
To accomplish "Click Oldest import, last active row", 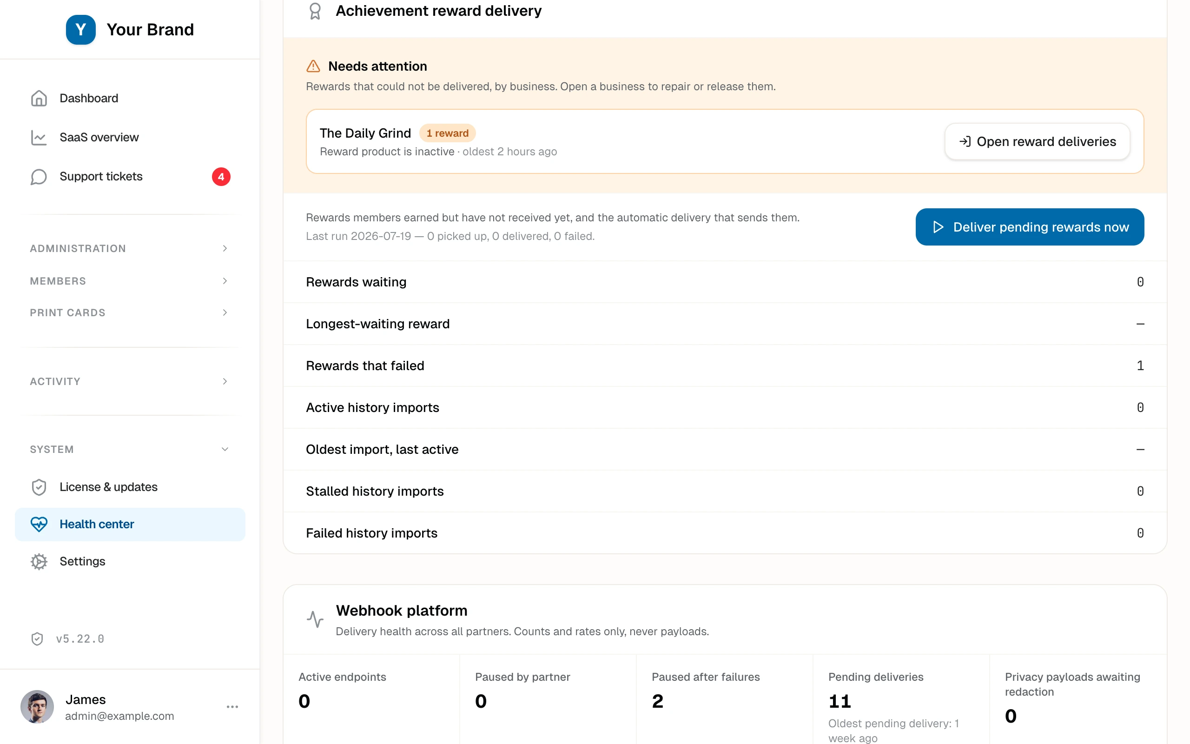I will click(x=725, y=449).
